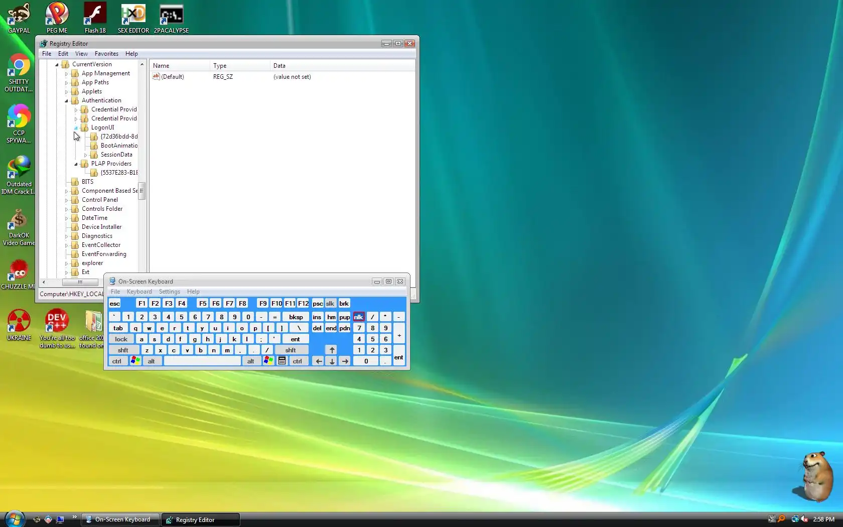Collapse the LogonUI key
Screen dimensions: 843x527
[76, 128]
